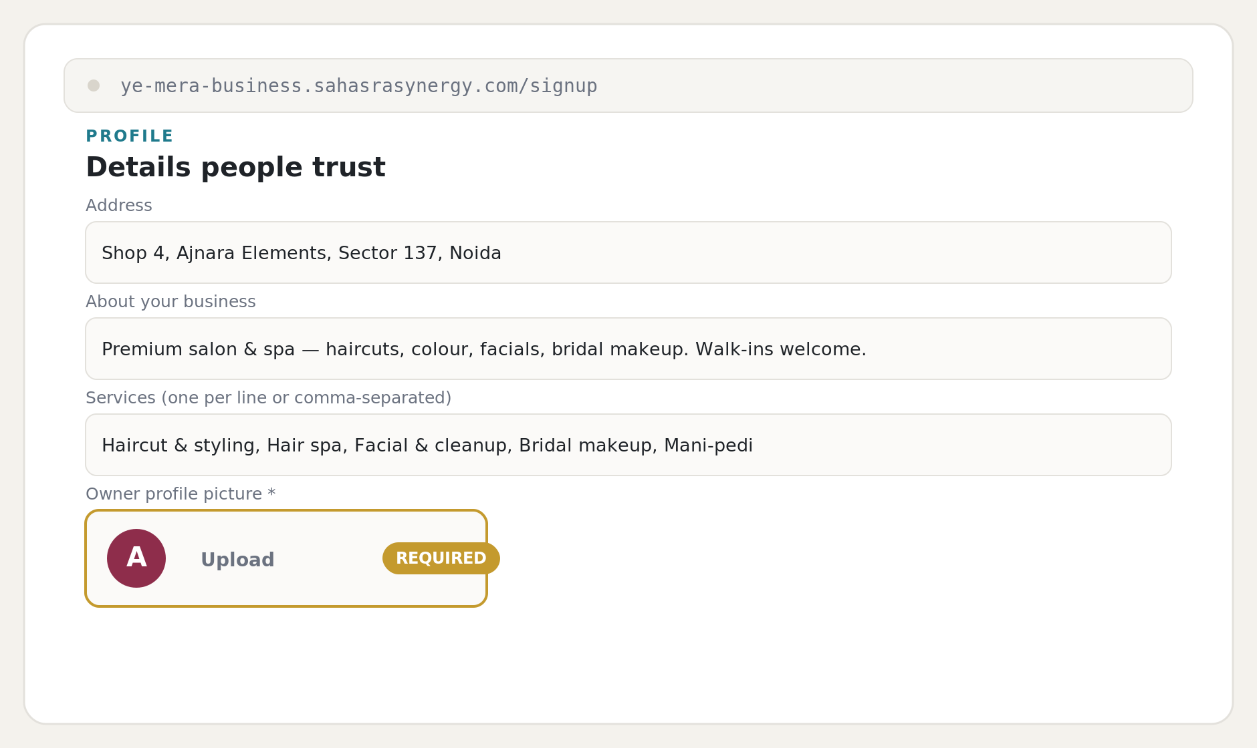Click the 'About your business' label
1257x748 pixels.
pos(170,302)
